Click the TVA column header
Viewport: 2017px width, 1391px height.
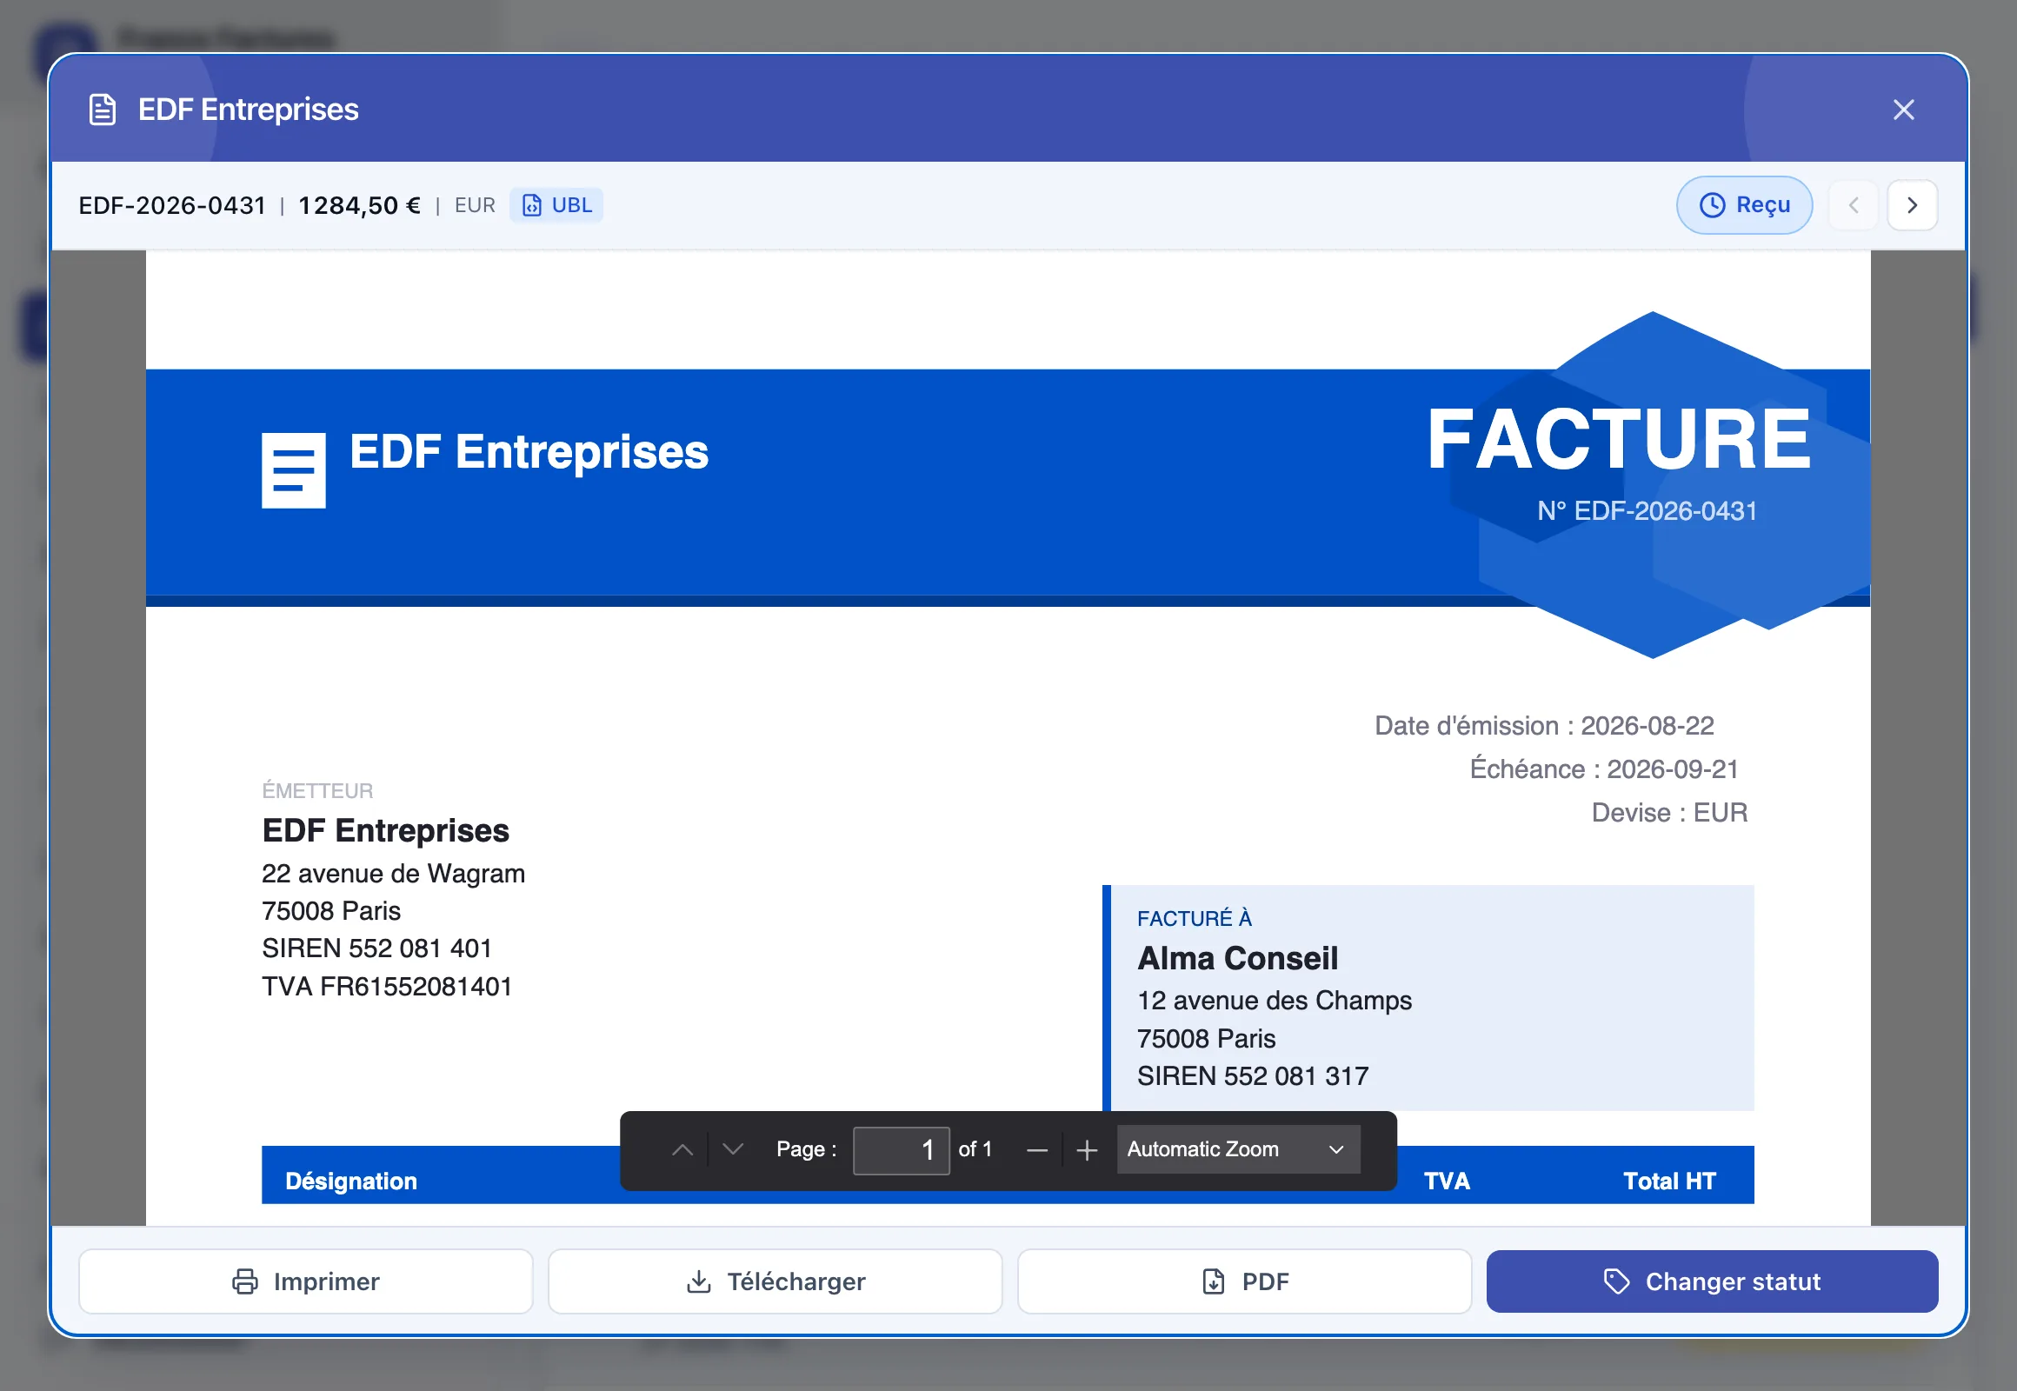click(x=1447, y=1181)
